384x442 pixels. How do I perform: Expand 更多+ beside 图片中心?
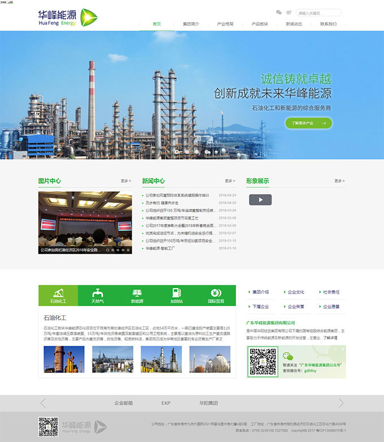126,181
